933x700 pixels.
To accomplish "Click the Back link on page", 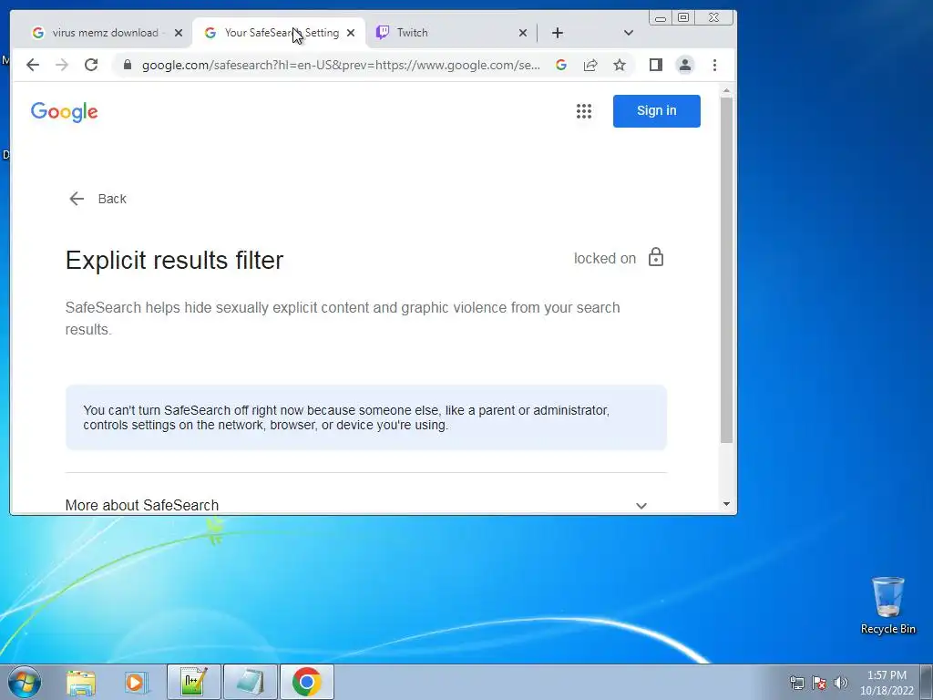I will tap(97, 199).
